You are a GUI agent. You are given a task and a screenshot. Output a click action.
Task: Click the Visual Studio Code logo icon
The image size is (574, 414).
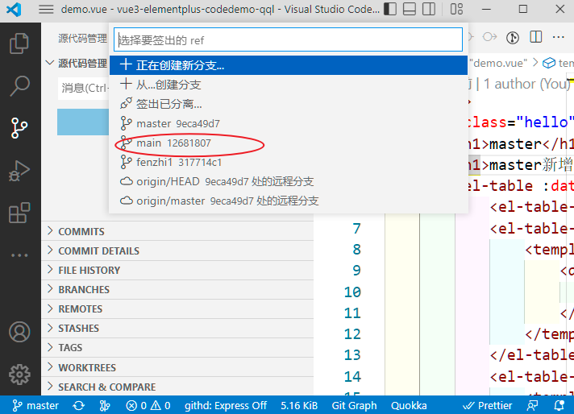click(x=14, y=9)
